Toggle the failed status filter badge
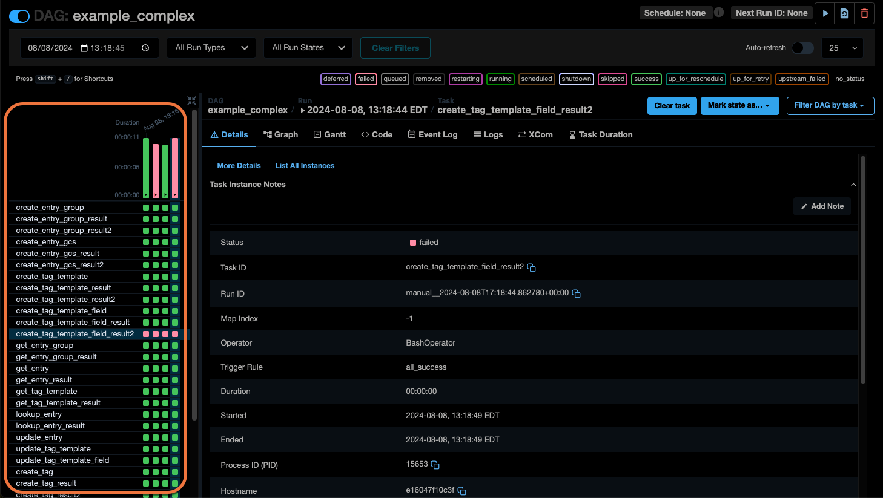This screenshot has width=883, height=498. pos(365,79)
